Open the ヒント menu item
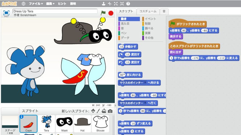 (x=62, y=4)
